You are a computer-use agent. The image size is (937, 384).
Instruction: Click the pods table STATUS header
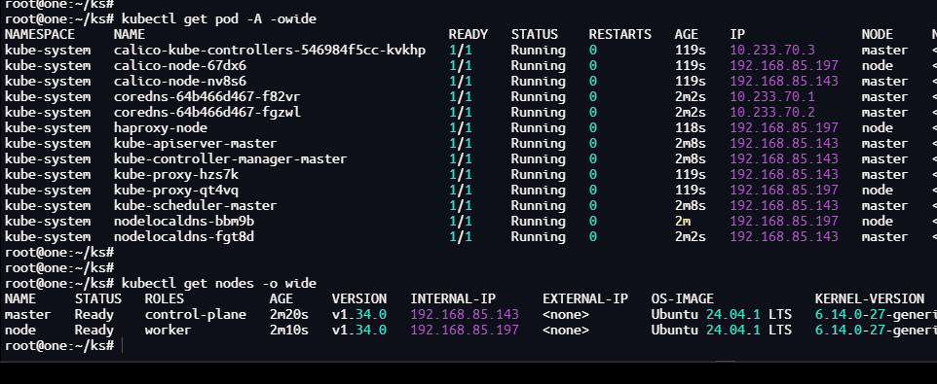click(534, 35)
